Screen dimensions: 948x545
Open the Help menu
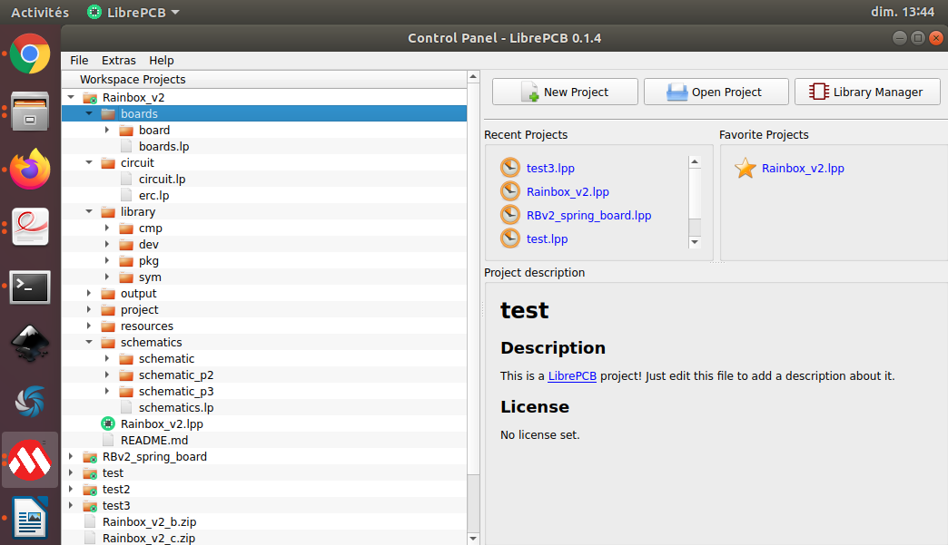tap(161, 60)
